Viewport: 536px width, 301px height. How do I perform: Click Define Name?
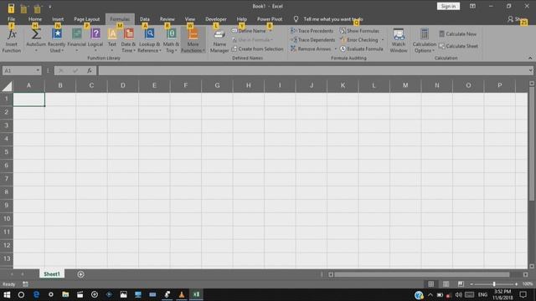point(249,31)
